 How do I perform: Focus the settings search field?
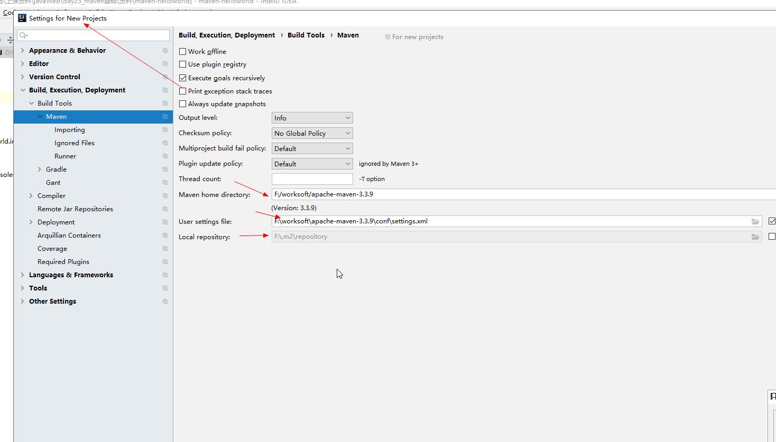tap(93, 35)
